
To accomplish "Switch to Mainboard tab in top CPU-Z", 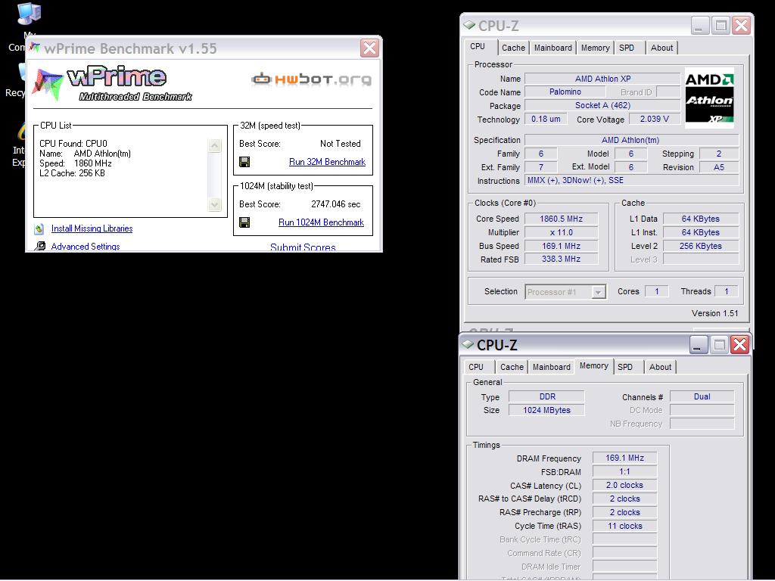I will tap(553, 48).
